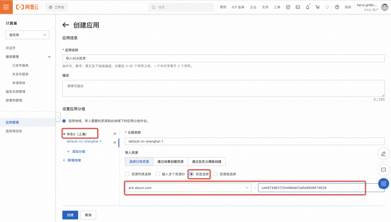The image size is (391, 222).
Task: Select the 输入多个资源ID radio option
Action: click(x=158, y=174)
